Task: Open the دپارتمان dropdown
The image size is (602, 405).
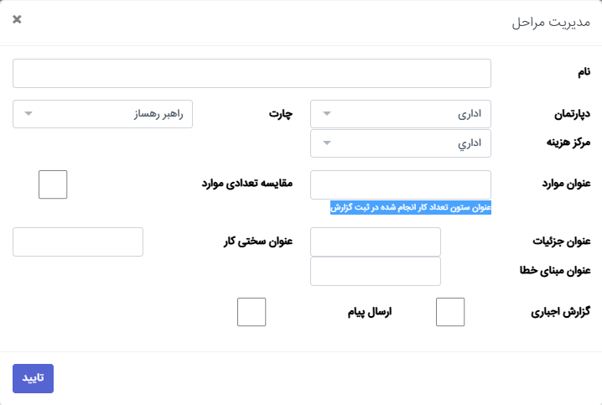Action: tap(401, 114)
